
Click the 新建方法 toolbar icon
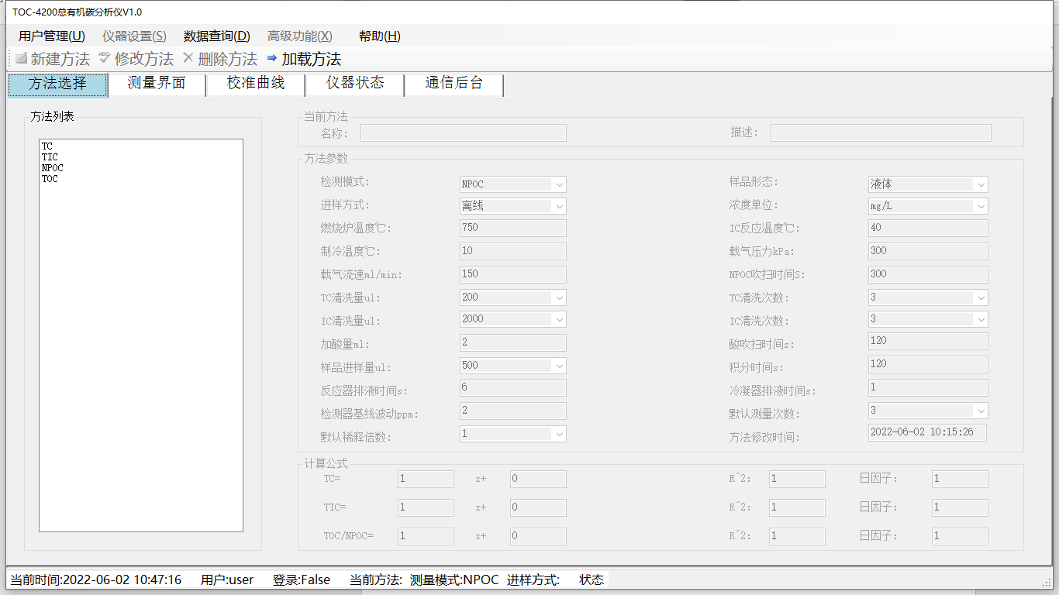pos(21,59)
